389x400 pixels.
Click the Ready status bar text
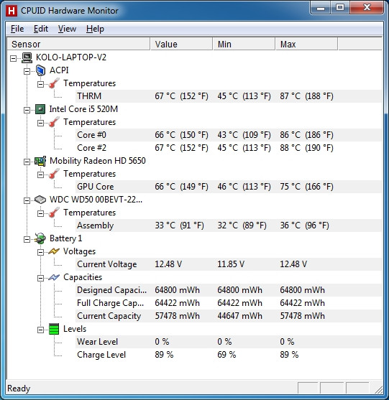[x=19, y=389]
